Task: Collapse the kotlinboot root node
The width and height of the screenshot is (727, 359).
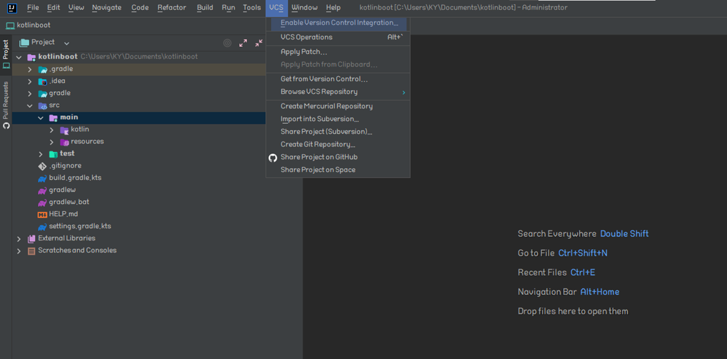Action: (x=19, y=57)
